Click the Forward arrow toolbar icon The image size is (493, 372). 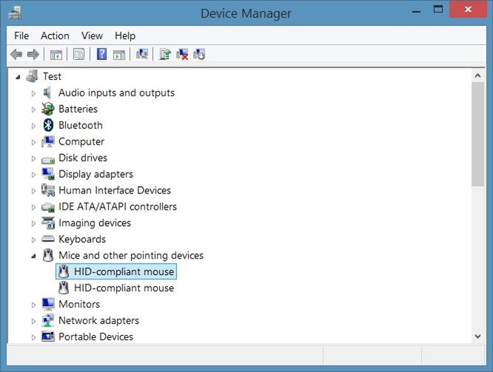tap(33, 54)
